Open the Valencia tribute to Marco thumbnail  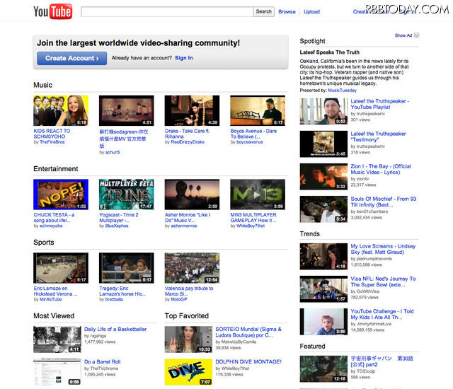tap(192, 268)
